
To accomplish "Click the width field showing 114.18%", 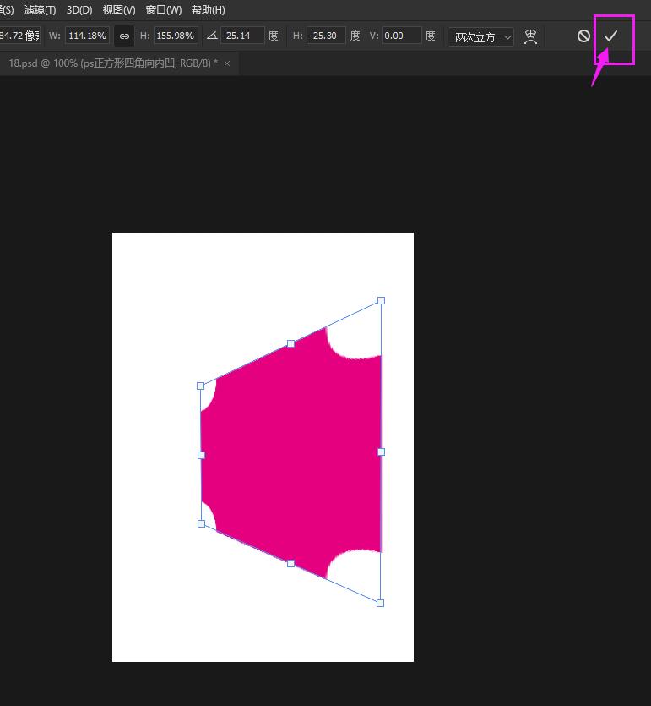I will 87,36.
